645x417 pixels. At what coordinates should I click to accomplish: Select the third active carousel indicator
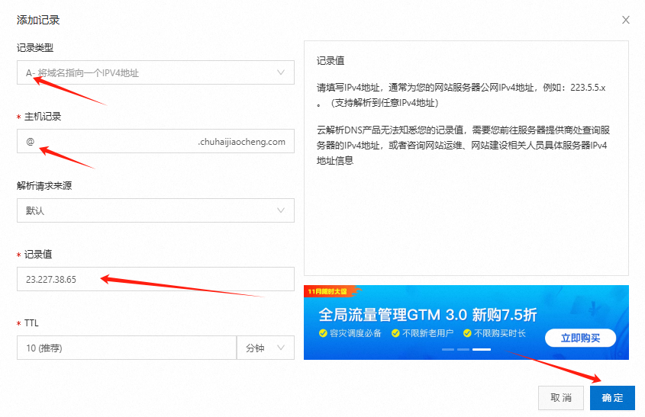point(481,350)
